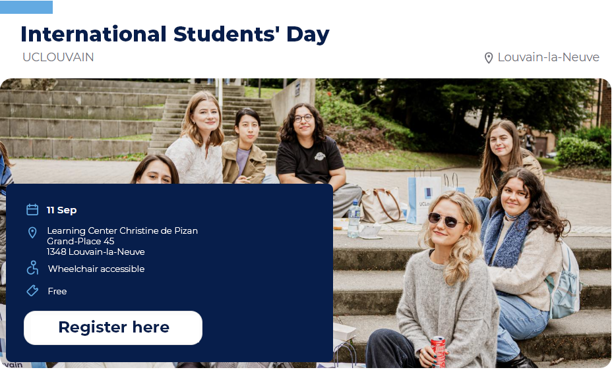Open the International Students' Day title
This screenshot has width=614, height=374.
click(175, 34)
